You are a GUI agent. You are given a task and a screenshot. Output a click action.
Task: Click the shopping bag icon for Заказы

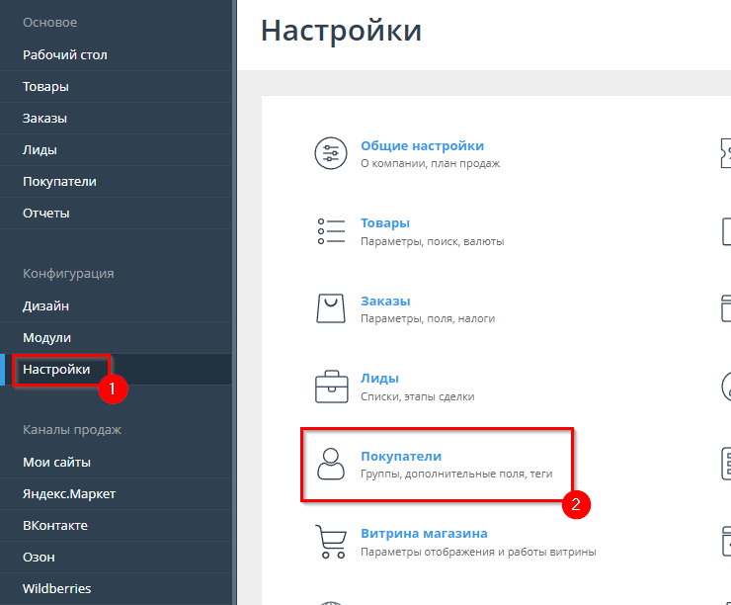click(331, 308)
